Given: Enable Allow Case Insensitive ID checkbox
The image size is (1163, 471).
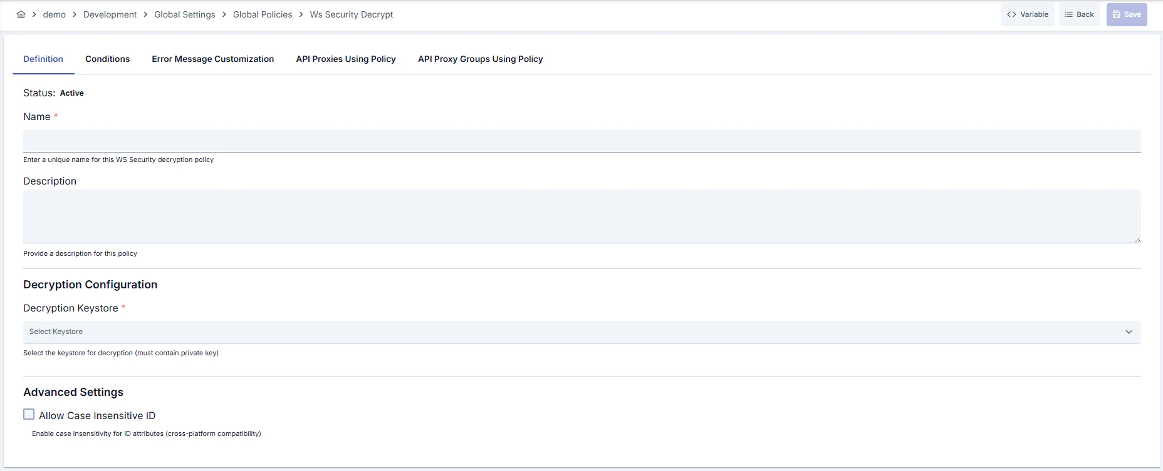Looking at the screenshot, I should click(29, 414).
